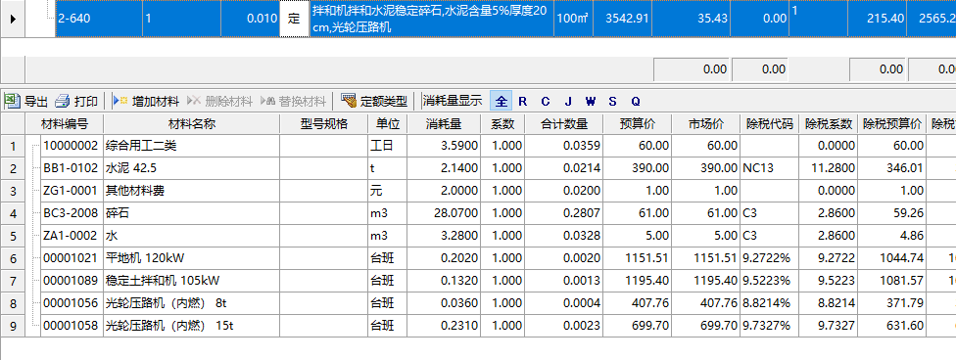Screen dimensions: 956x360
Task: Click the quota description 拌和机拌和水泥稳定碎石
Action: pyautogui.click(x=431, y=19)
